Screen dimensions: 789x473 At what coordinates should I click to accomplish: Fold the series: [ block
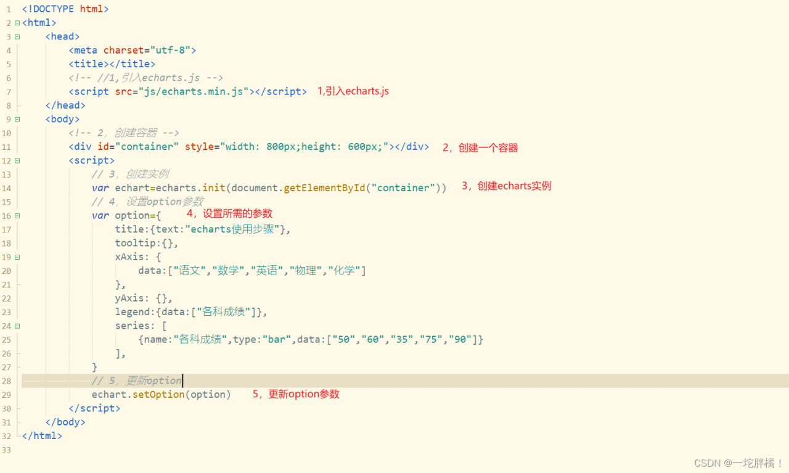[x=18, y=326]
